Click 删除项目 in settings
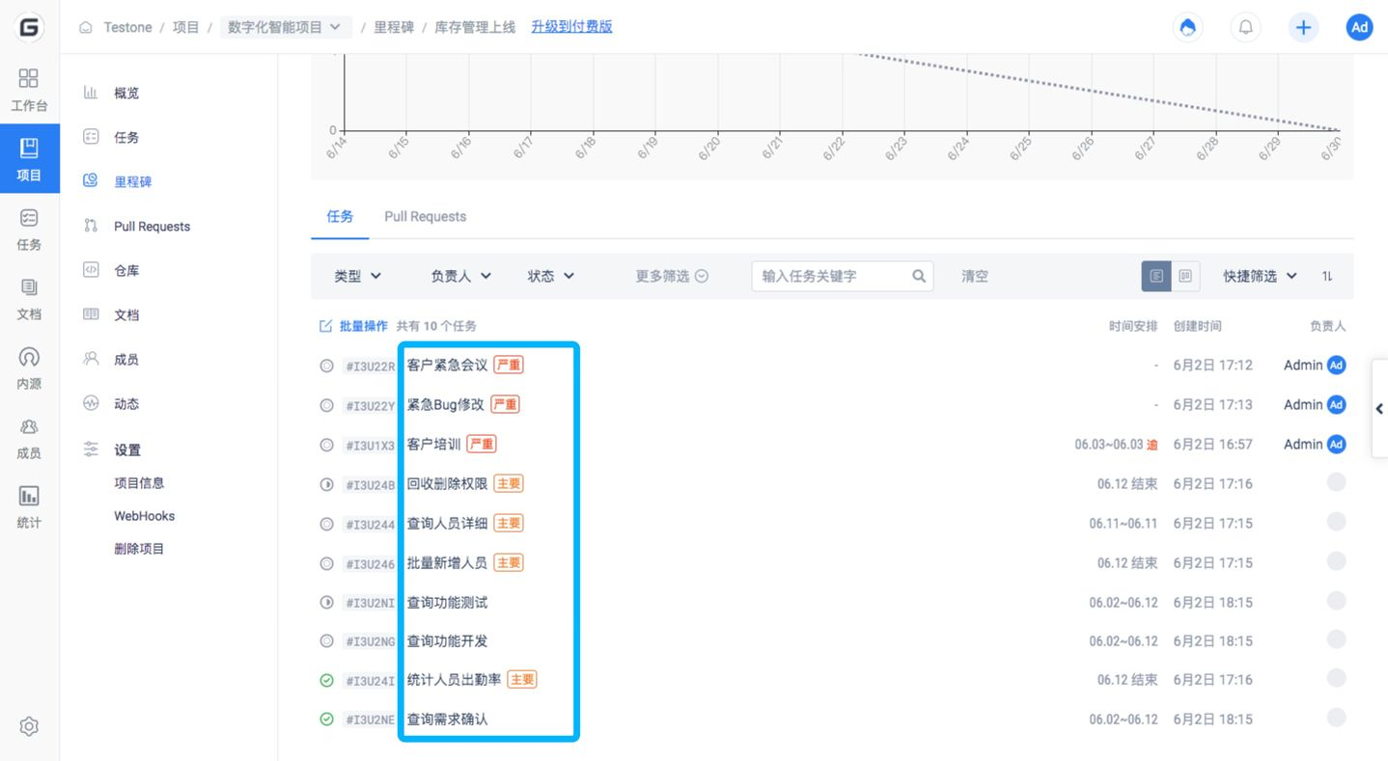 139,549
